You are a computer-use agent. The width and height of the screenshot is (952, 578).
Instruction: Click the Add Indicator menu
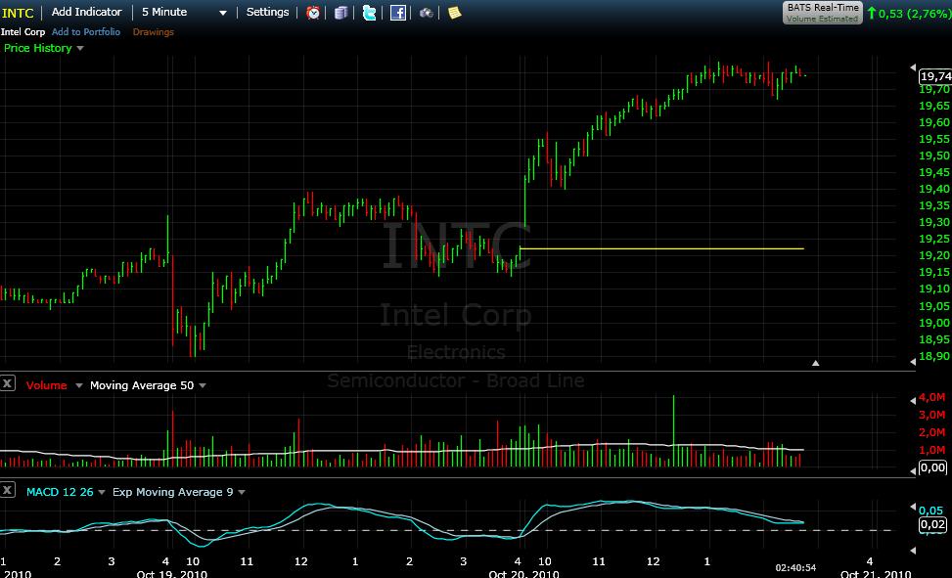(x=87, y=12)
